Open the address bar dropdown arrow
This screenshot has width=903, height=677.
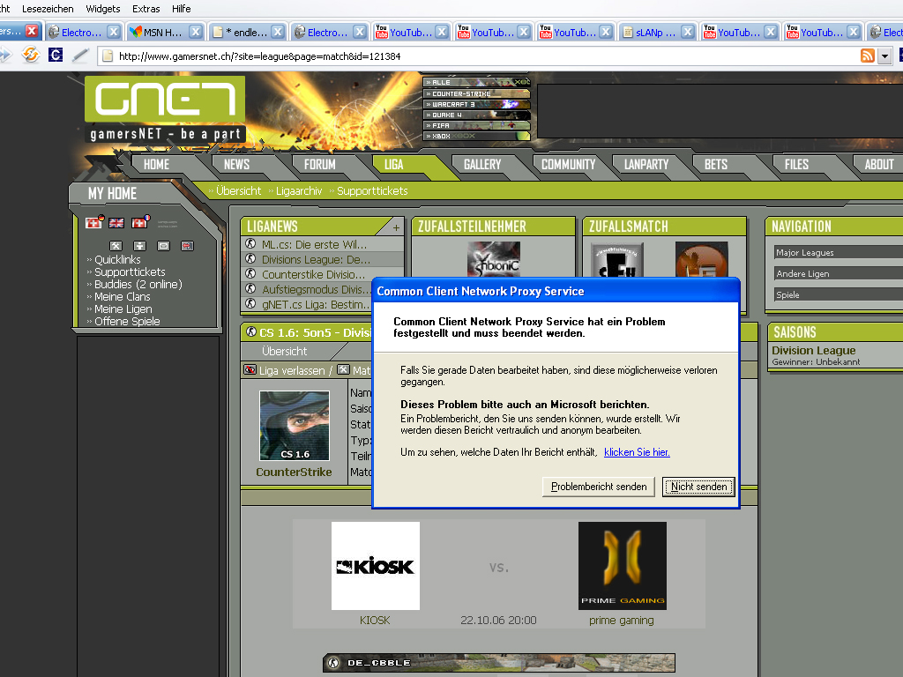point(884,56)
